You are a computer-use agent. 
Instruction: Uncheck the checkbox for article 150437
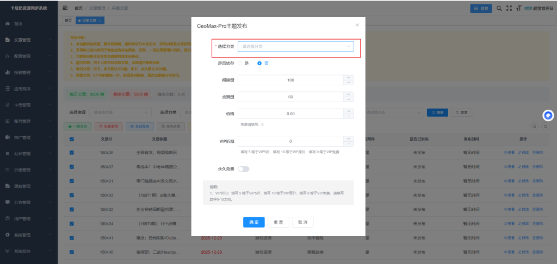pyautogui.click(x=72, y=167)
